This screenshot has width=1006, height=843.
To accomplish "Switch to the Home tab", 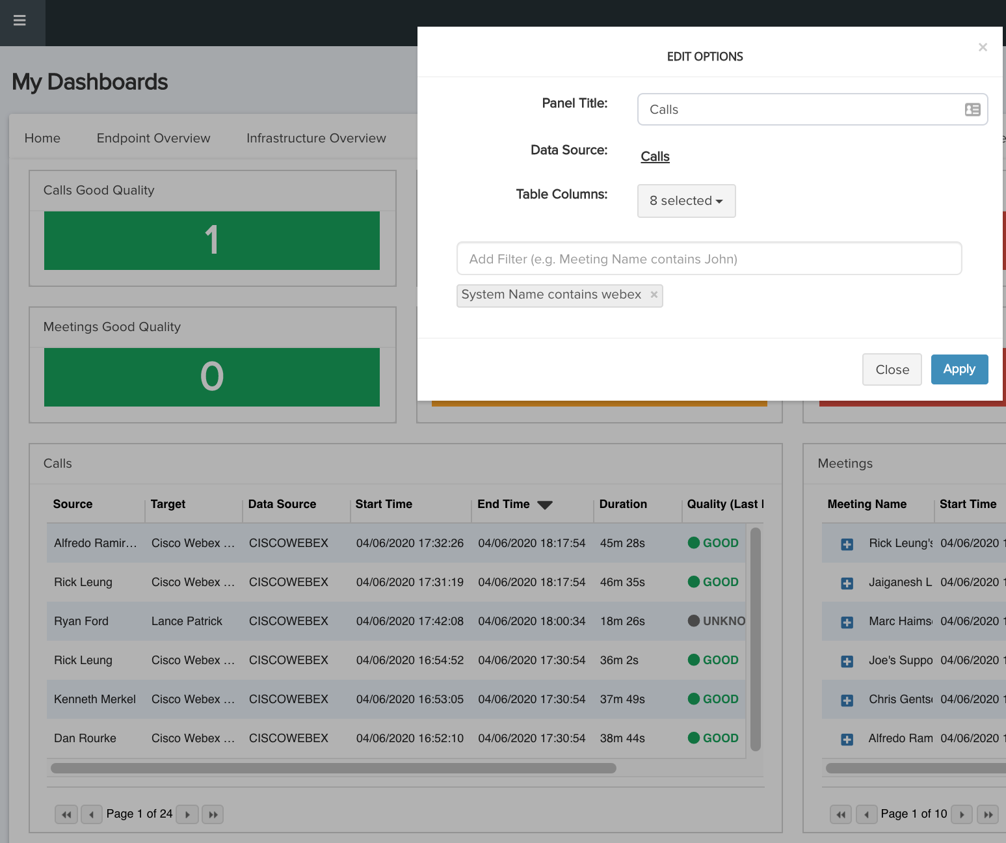I will click(42, 138).
